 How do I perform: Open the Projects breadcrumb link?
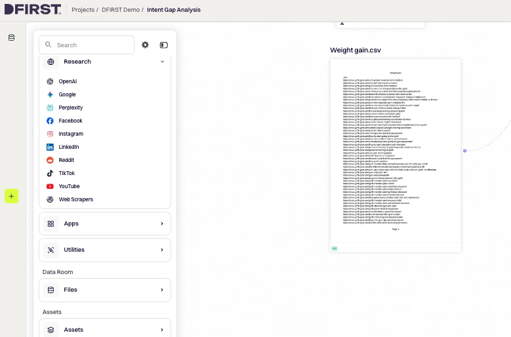pos(83,10)
